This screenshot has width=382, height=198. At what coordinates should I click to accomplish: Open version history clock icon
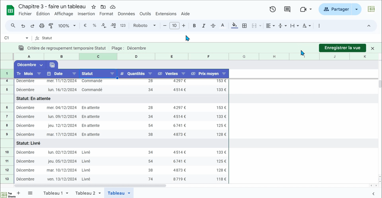point(272,9)
